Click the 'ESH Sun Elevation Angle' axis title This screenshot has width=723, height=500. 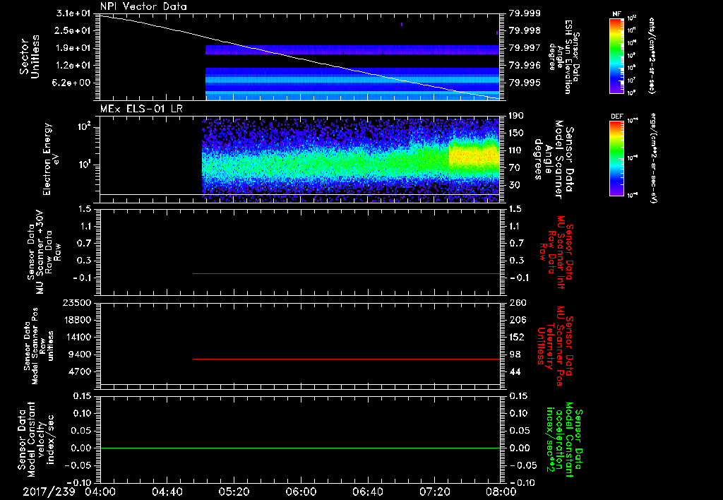point(564,56)
